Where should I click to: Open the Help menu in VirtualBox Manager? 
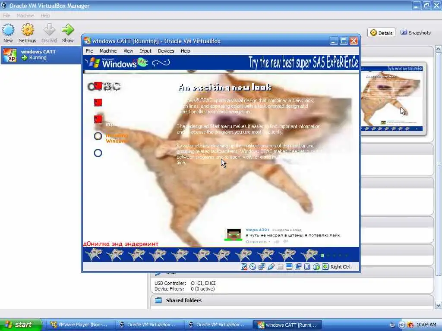(45, 16)
